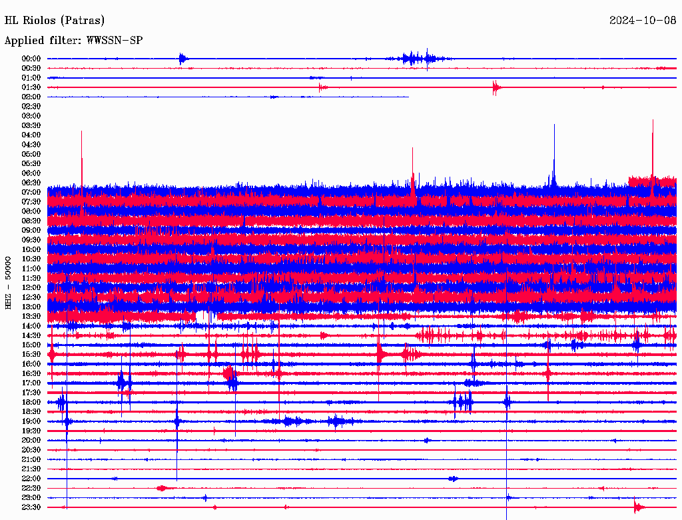The height and width of the screenshot is (520, 682).
Task: Click the red event ending the 23:30 trace
Action: (638, 507)
